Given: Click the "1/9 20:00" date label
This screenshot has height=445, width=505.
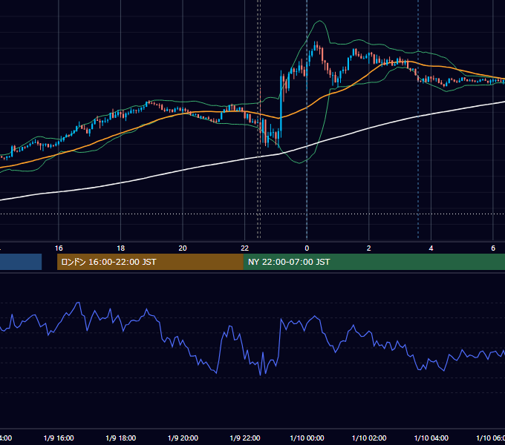Looking at the screenshot, I should [183, 438].
